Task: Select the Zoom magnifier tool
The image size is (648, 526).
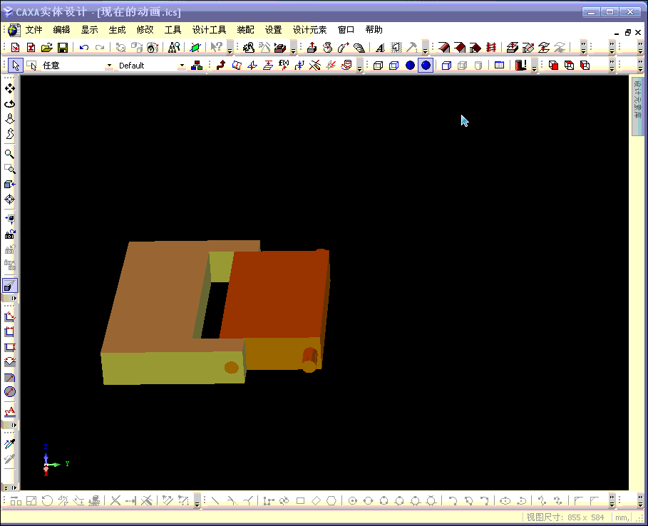Action: coord(10,154)
